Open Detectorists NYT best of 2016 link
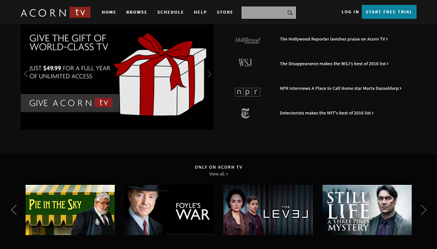The width and height of the screenshot is (437, 249). click(x=327, y=113)
